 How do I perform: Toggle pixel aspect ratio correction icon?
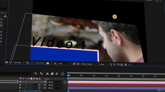coord(111,64)
